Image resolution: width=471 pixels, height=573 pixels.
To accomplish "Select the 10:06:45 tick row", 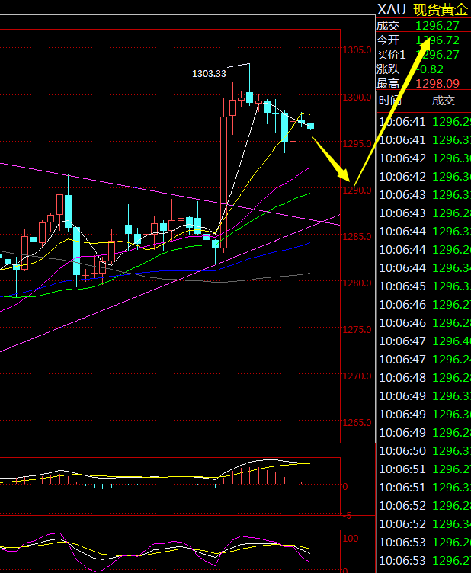I will 424,286.
